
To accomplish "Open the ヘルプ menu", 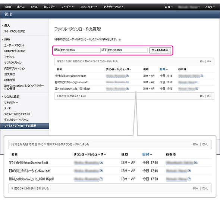I will [210, 7].
